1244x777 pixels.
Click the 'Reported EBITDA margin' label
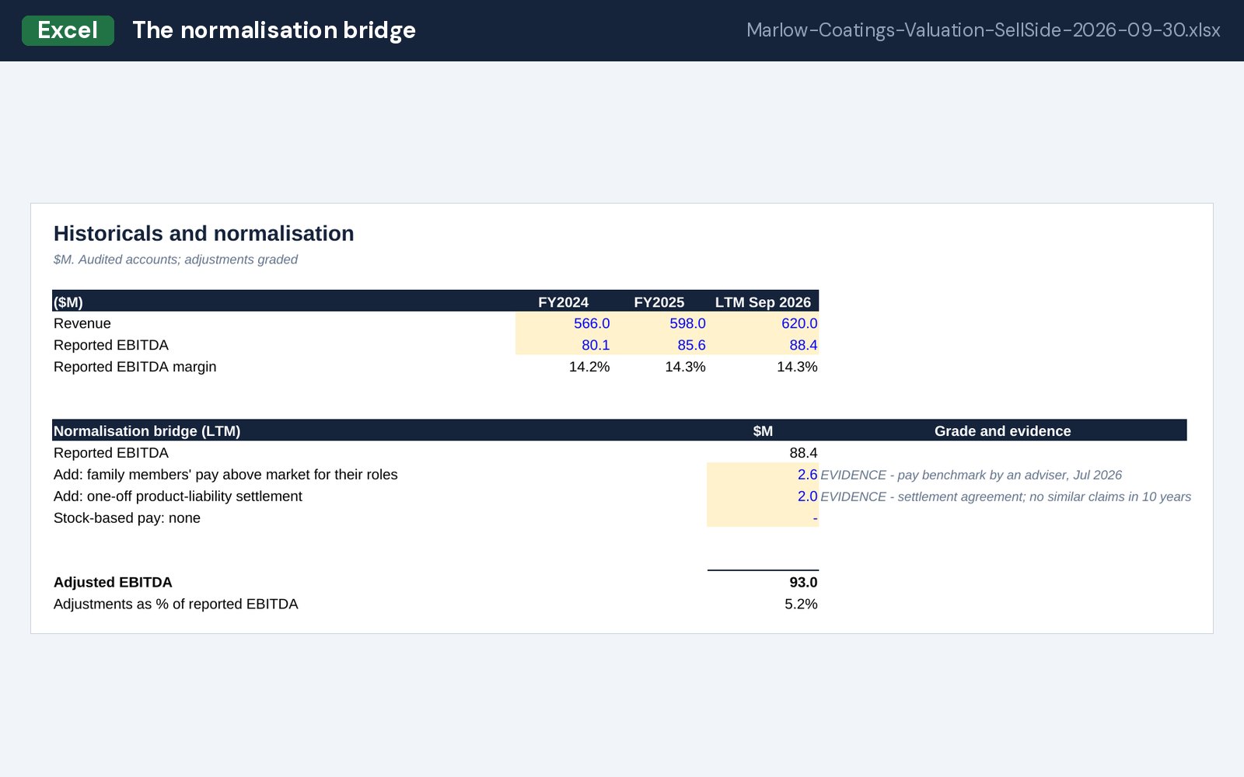pyautogui.click(x=135, y=367)
